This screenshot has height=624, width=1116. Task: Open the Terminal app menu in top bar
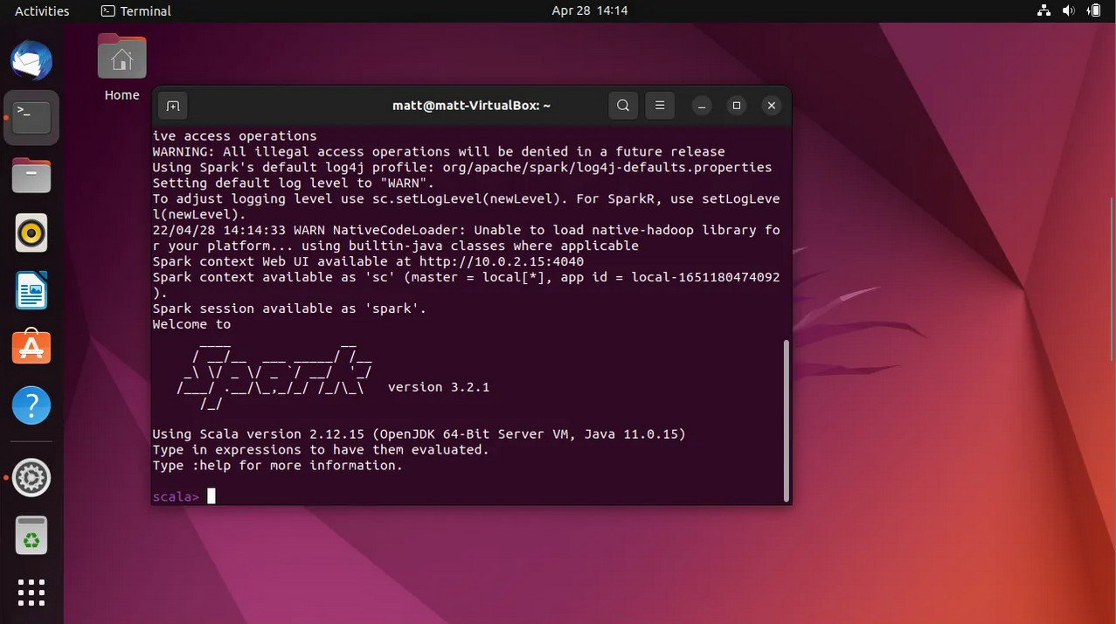136,11
